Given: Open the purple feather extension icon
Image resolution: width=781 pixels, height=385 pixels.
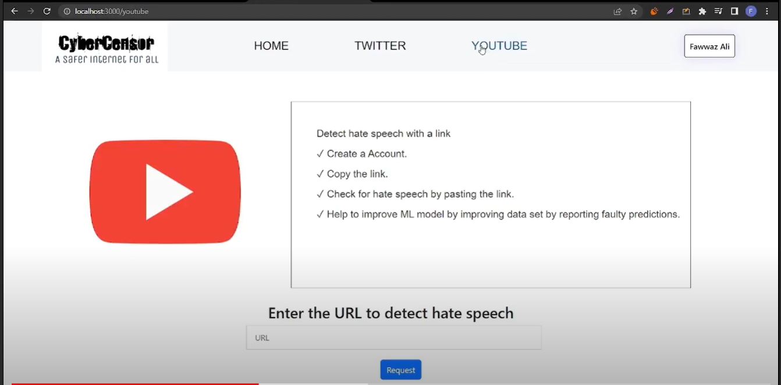Looking at the screenshot, I should (670, 11).
